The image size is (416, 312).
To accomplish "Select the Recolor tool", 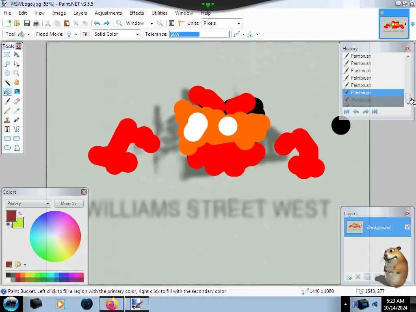I will (16, 120).
